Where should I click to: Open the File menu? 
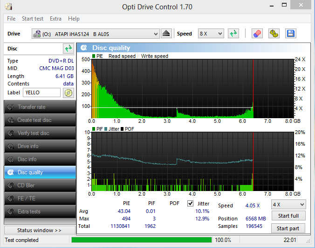click(x=11, y=19)
